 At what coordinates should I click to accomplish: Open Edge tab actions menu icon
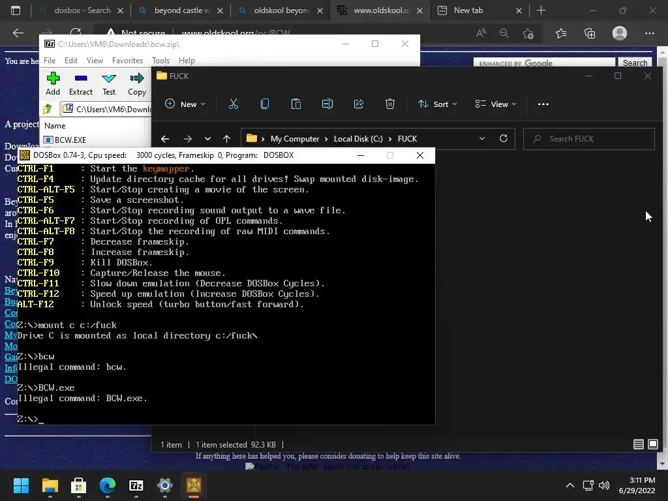[x=16, y=10]
